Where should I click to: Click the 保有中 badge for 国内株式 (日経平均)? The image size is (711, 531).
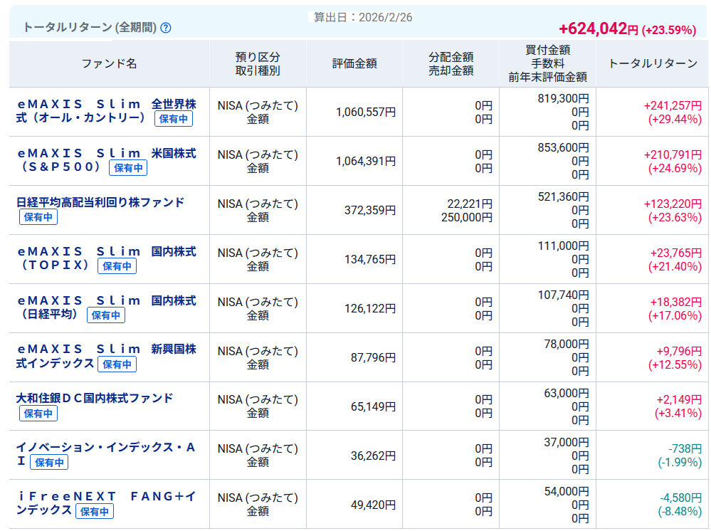pyautogui.click(x=105, y=315)
